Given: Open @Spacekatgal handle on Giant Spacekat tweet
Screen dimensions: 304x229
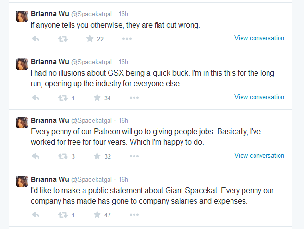Looking at the screenshot, I should [91, 180].
